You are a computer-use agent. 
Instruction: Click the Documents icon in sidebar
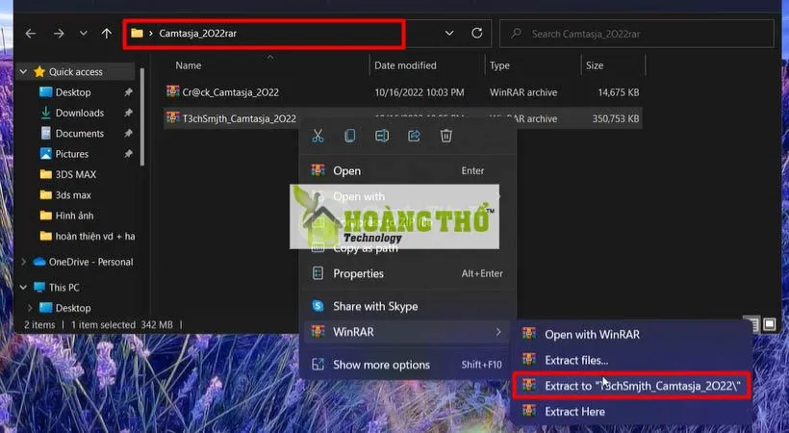click(x=46, y=133)
